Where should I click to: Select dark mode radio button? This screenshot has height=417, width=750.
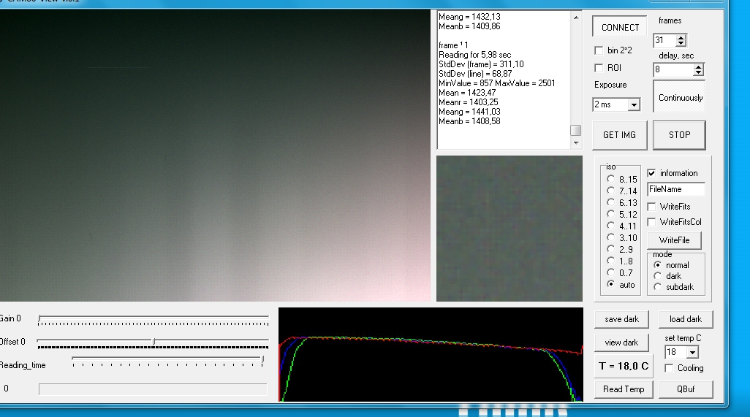pyautogui.click(x=658, y=276)
